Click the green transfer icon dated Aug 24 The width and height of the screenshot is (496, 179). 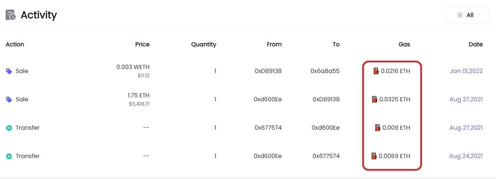tap(9, 156)
